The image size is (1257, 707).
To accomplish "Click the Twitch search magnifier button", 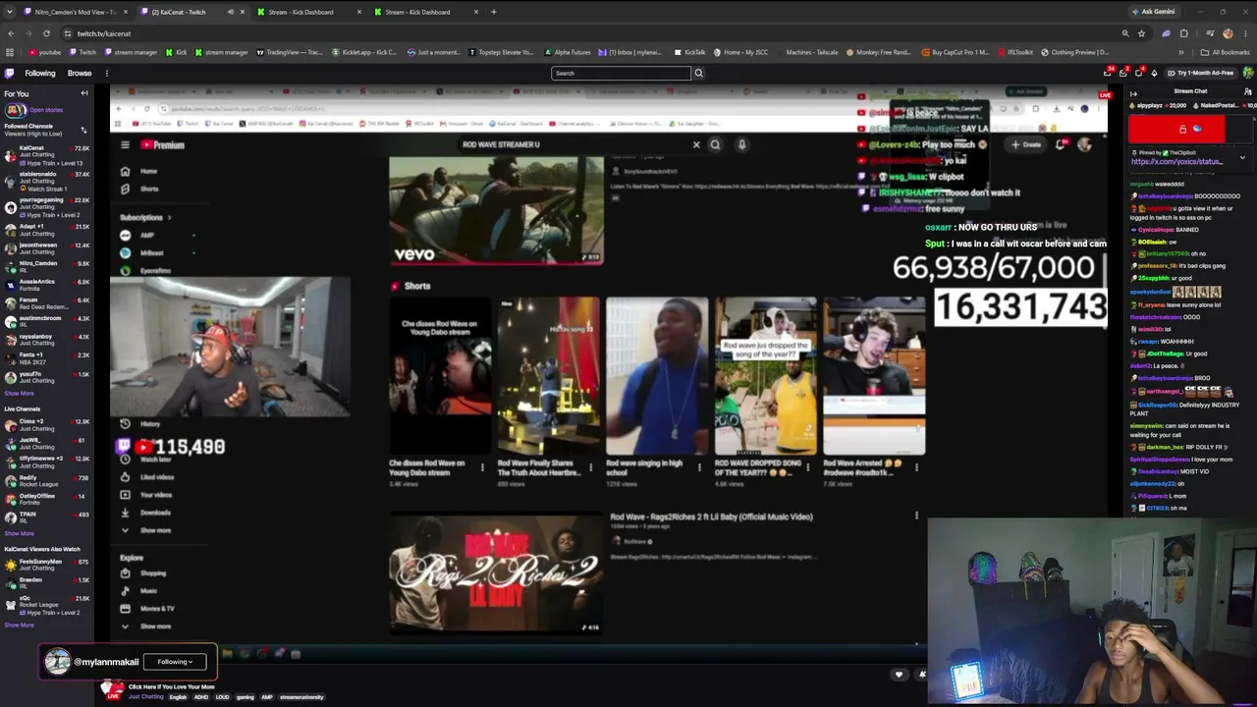I will pos(698,73).
